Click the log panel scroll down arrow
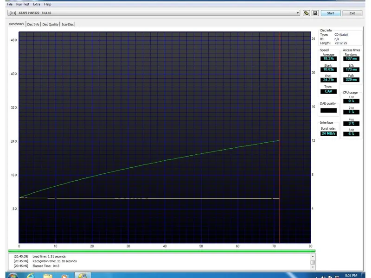This screenshot has height=278, width=371. 313,267
